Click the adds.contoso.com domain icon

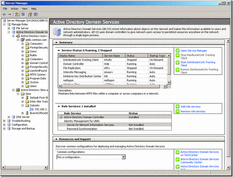point(23,40)
